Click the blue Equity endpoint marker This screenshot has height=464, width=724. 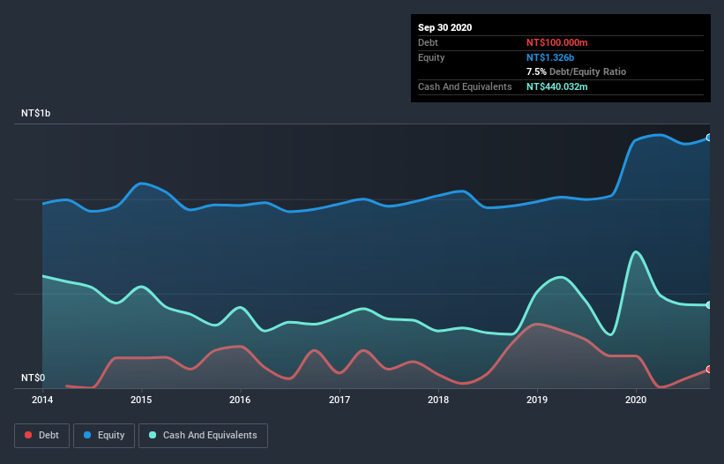pyautogui.click(x=709, y=138)
